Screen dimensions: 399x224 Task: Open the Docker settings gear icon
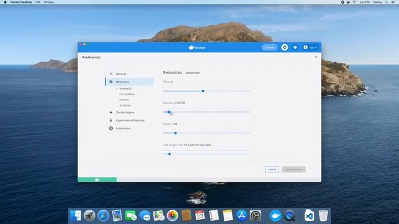point(284,47)
